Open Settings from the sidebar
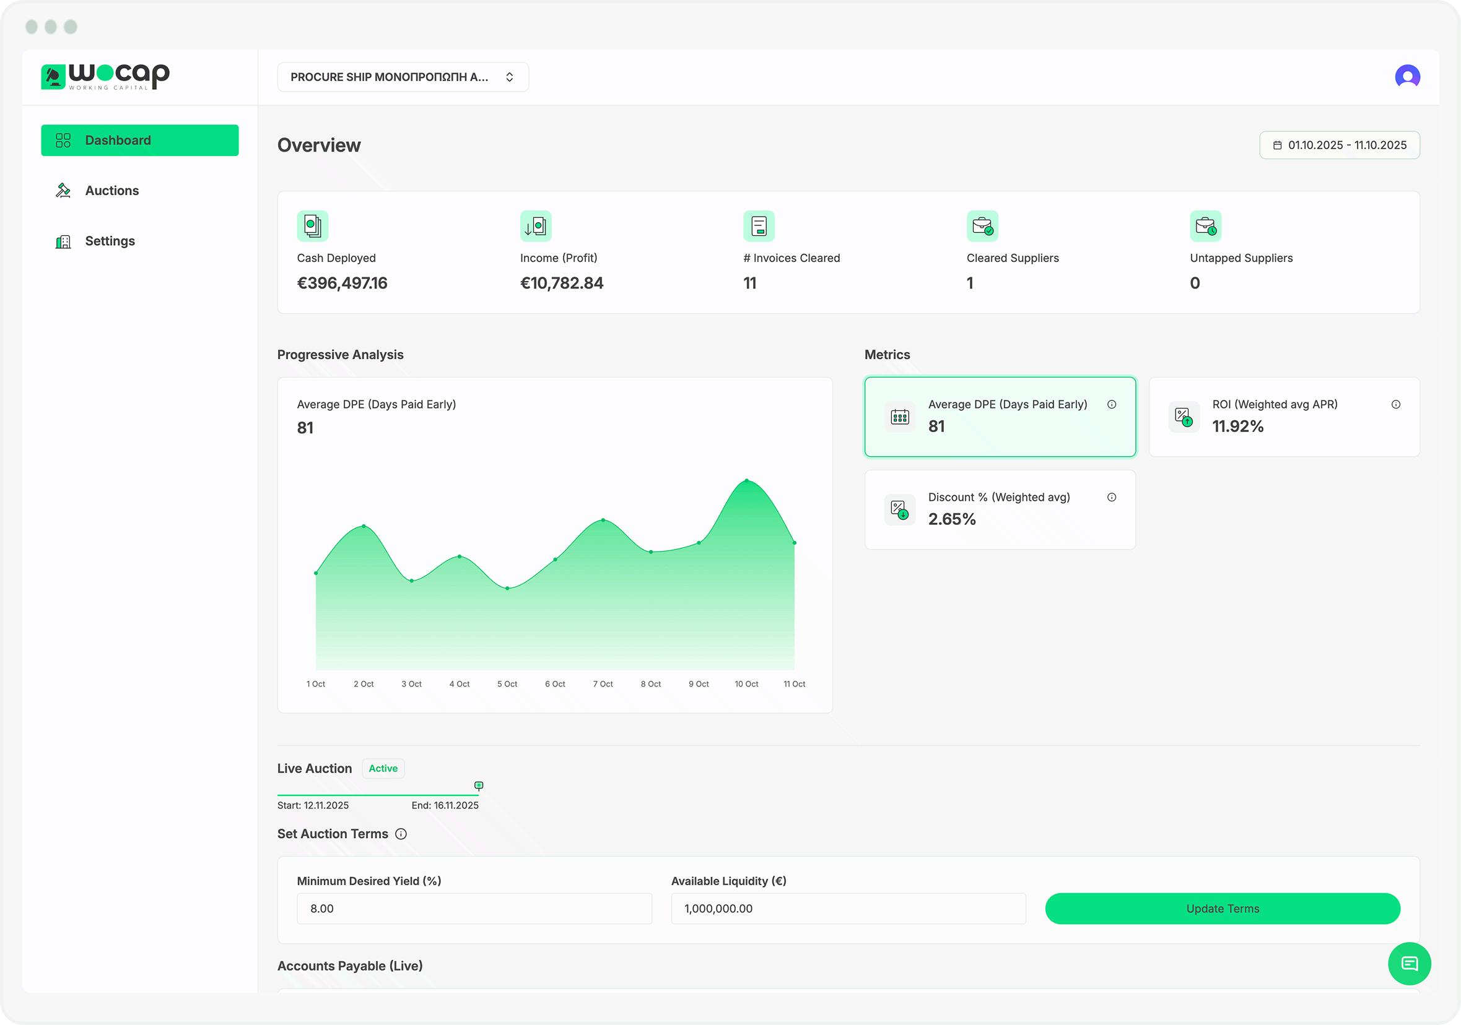Screen dimensions: 1461x1025 click(110, 241)
